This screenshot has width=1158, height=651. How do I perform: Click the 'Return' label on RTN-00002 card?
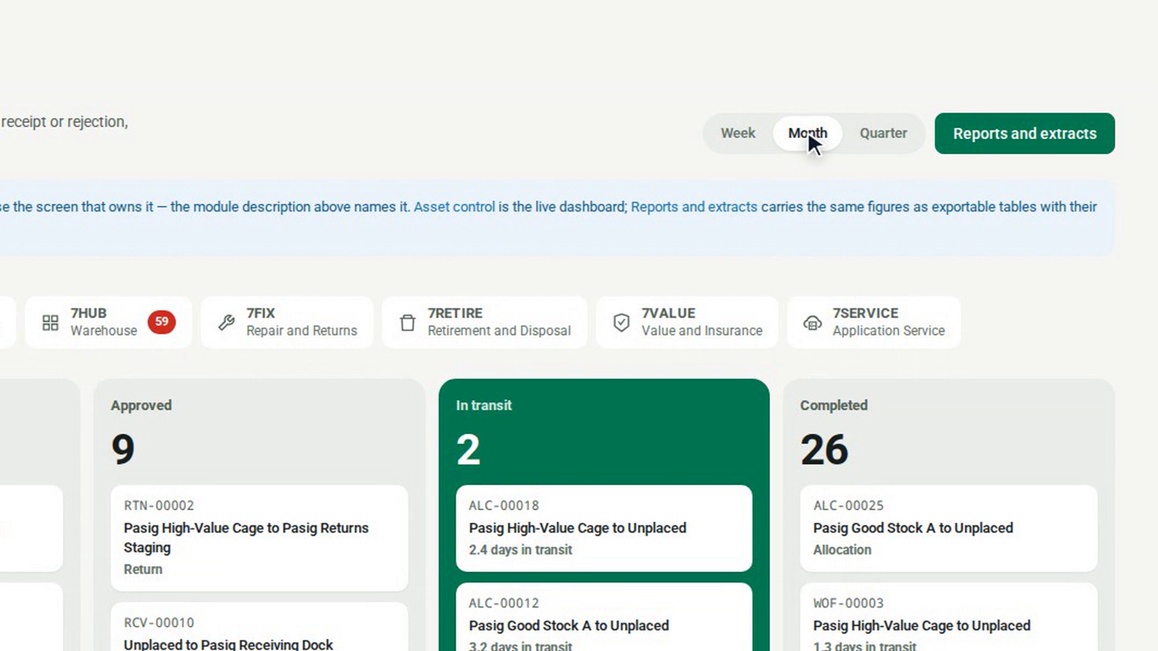[143, 569]
